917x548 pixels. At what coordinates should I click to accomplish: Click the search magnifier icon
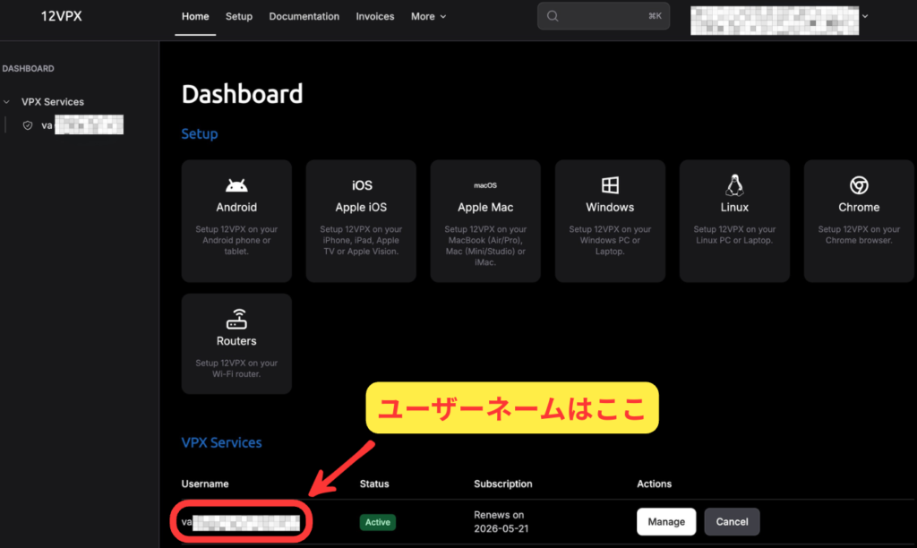(x=553, y=16)
